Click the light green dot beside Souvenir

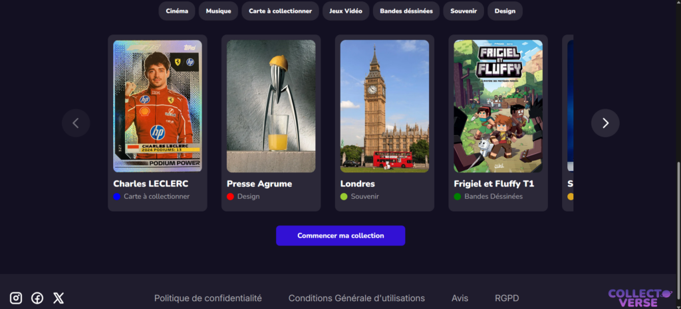coord(344,196)
